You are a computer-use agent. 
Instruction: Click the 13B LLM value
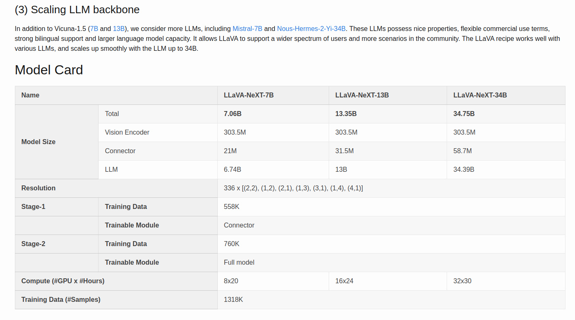point(341,169)
